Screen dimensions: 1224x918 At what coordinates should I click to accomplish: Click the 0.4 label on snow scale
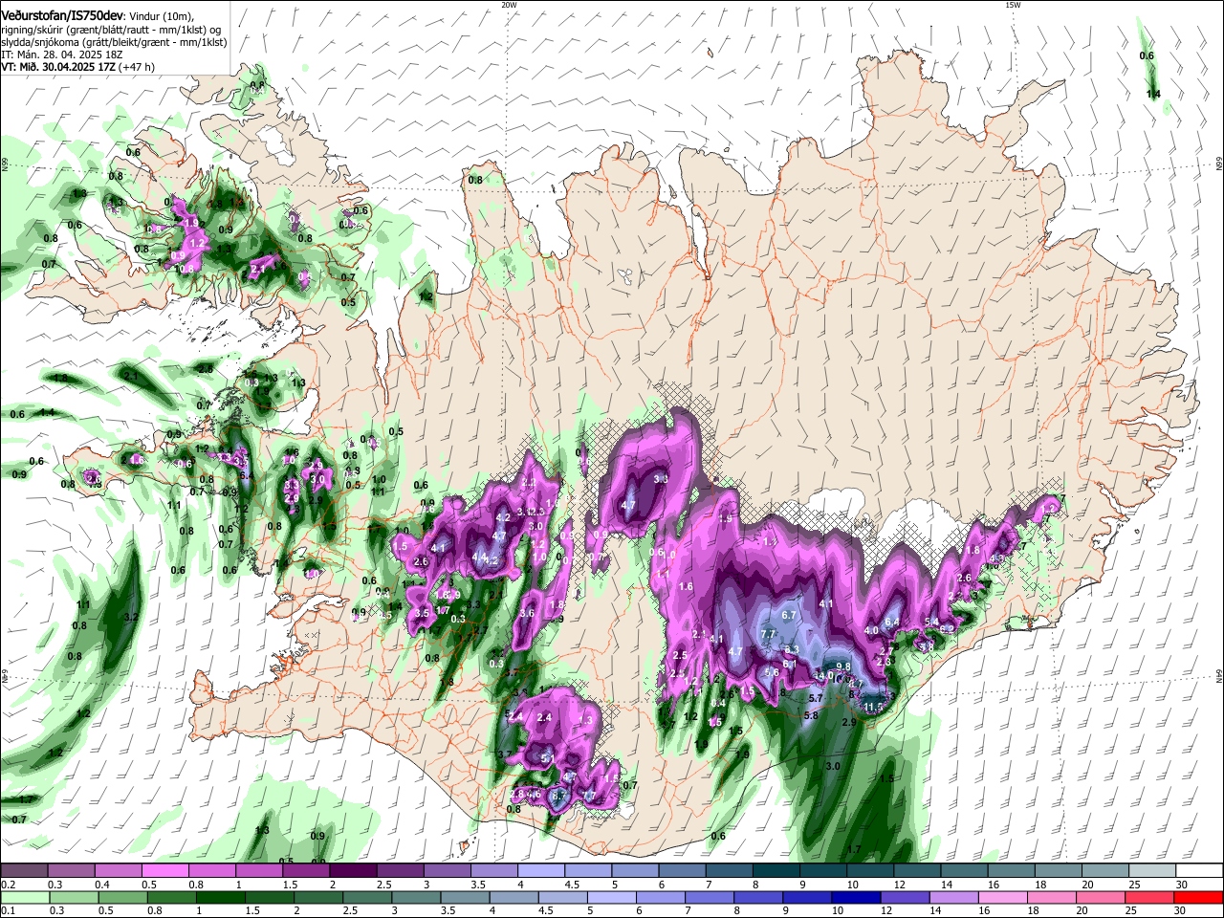pos(101,885)
